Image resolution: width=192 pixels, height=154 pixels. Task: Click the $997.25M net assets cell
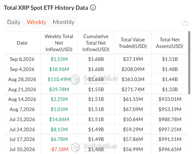[x=170, y=129]
